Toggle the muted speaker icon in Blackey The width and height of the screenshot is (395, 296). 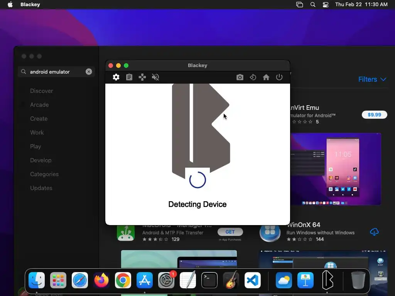[155, 77]
